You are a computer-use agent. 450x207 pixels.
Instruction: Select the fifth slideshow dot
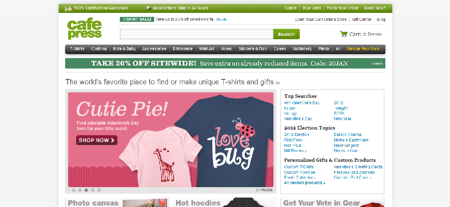(x=99, y=190)
